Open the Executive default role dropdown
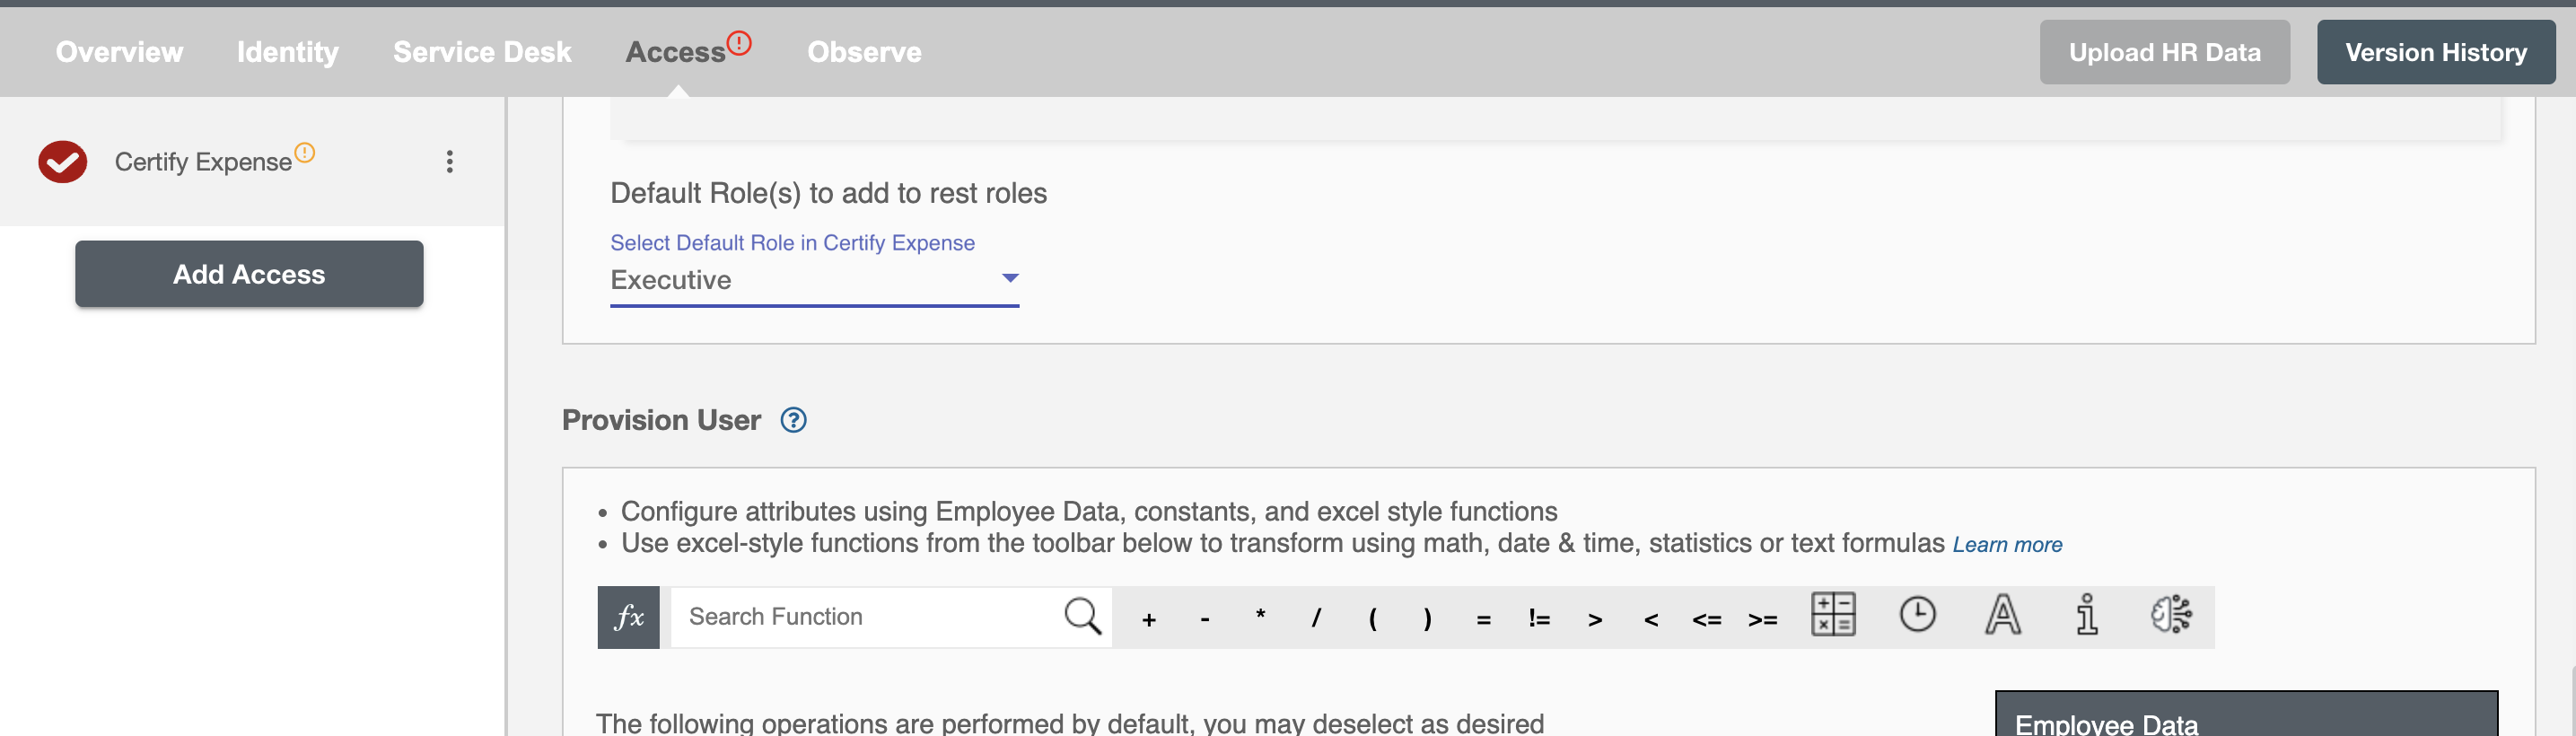 click(814, 280)
